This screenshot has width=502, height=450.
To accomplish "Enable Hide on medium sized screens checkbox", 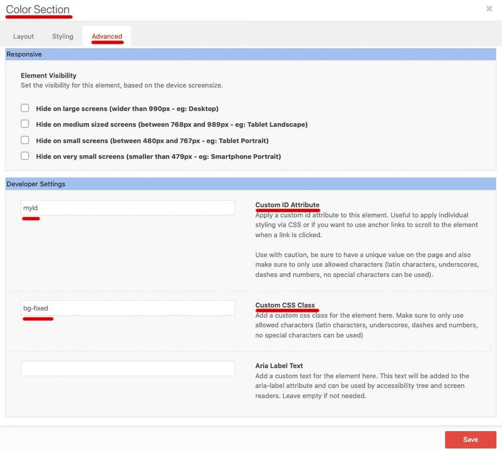I will pyautogui.click(x=25, y=124).
